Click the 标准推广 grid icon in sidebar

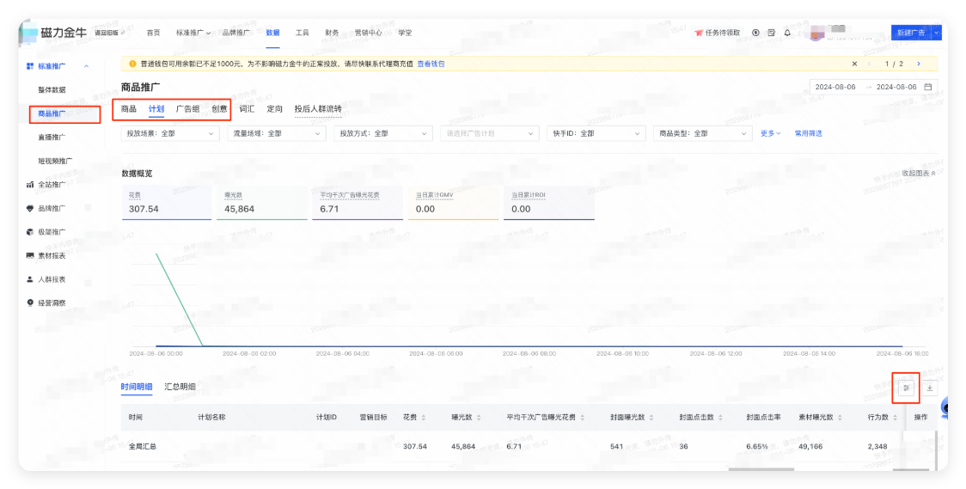point(29,66)
